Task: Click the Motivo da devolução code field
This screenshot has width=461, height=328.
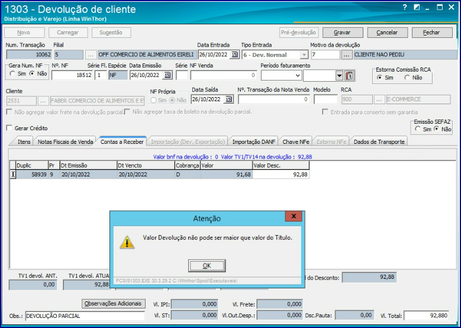Action: [325, 54]
